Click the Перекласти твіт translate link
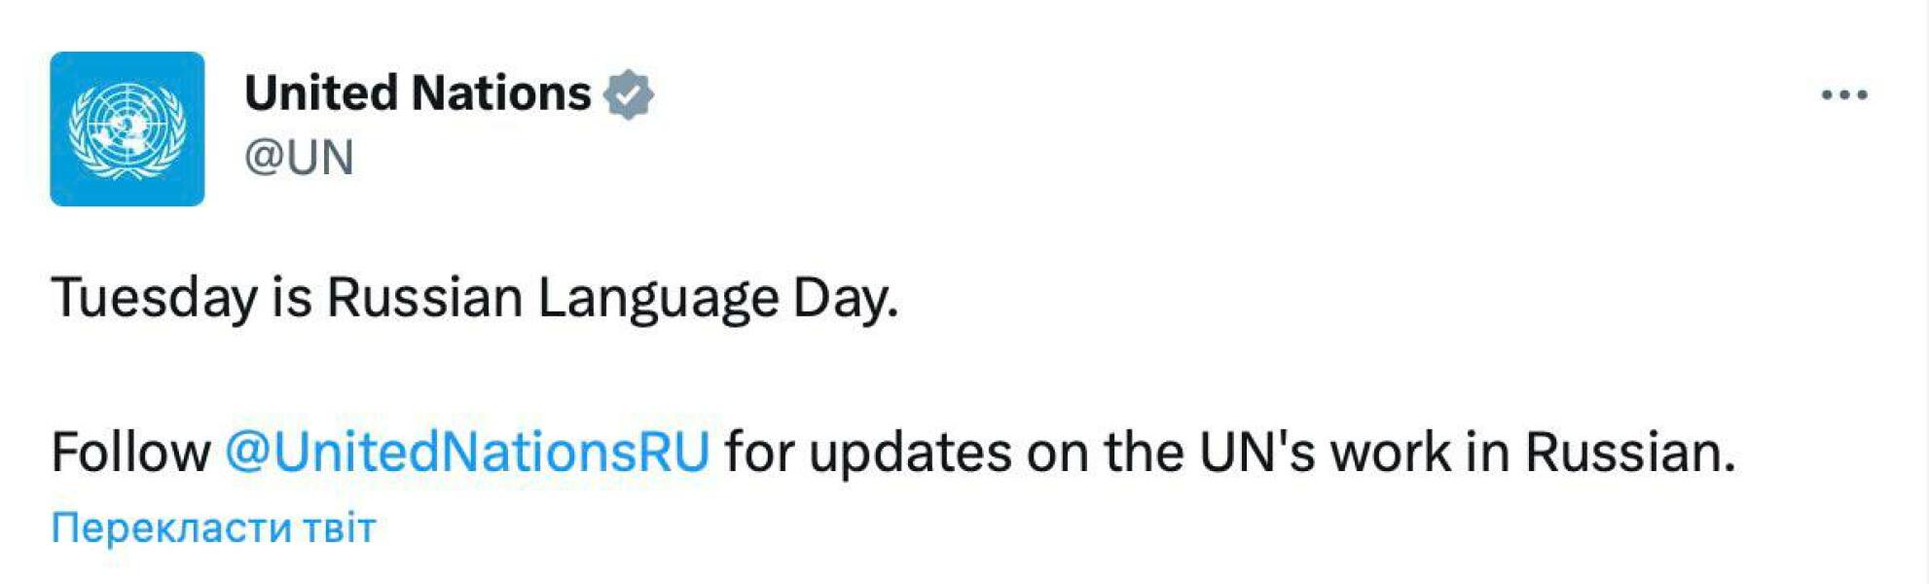The height and width of the screenshot is (584, 1929). click(213, 528)
